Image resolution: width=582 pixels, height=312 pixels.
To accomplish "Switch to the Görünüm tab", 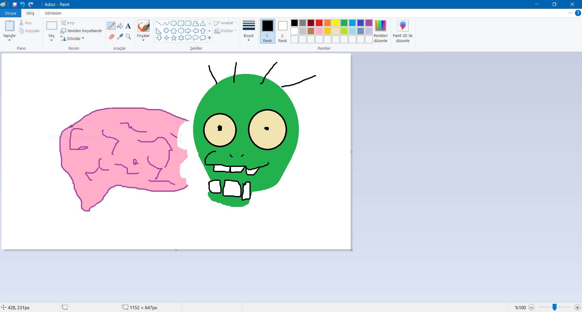I will (x=53, y=13).
